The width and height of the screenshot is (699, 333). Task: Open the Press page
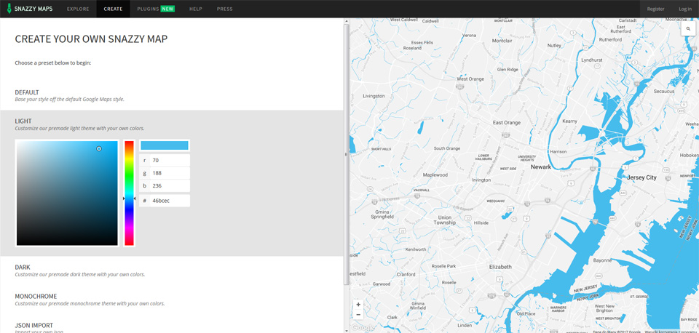[x=225, y=9]
